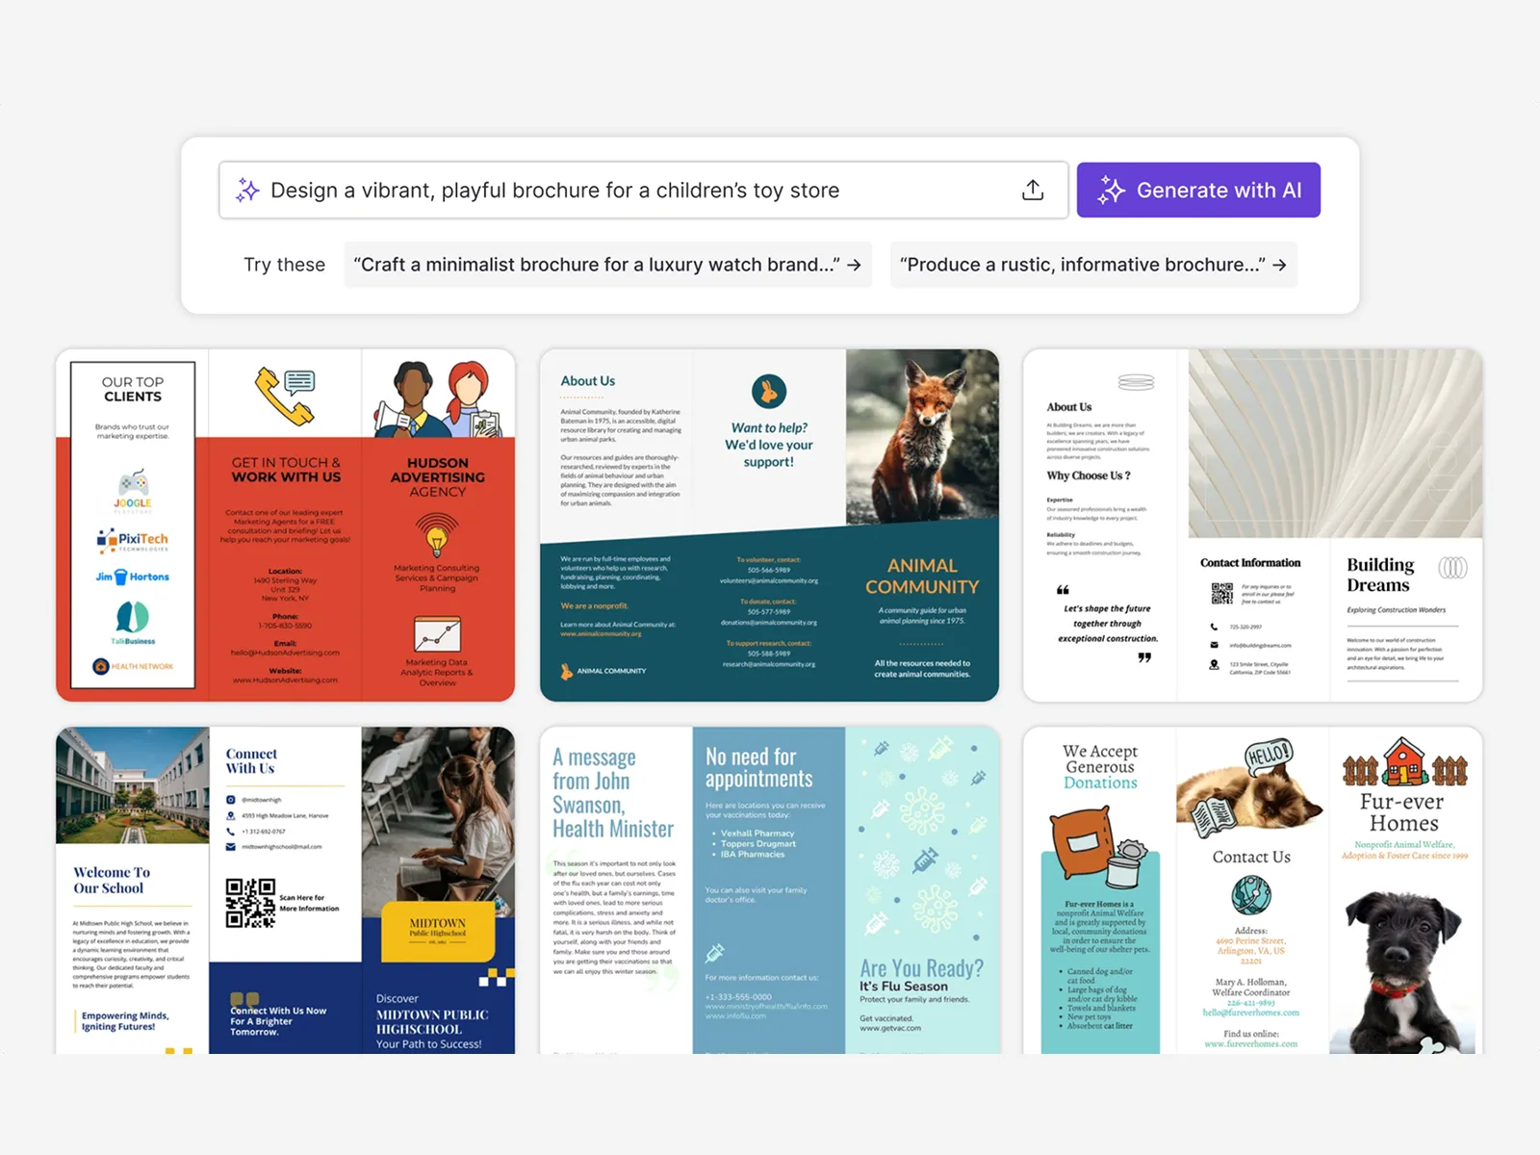The height and width of the screenshot is (1155, 1540).
Task: Click the red house icon above Fur-ever Homes
Action: (x=1404, y=762)
